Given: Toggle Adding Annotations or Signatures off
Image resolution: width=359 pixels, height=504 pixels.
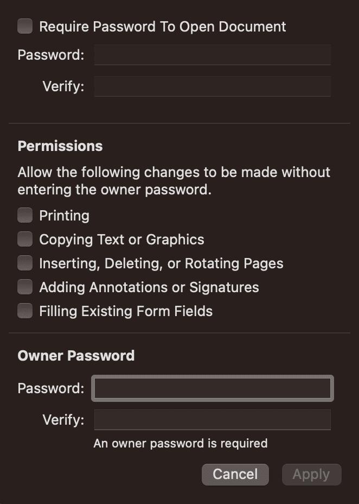Looking at the screenshot, I should click(x=25, y=287).
